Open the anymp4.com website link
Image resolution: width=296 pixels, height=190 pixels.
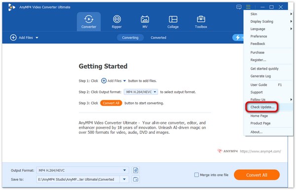point(260,152)
